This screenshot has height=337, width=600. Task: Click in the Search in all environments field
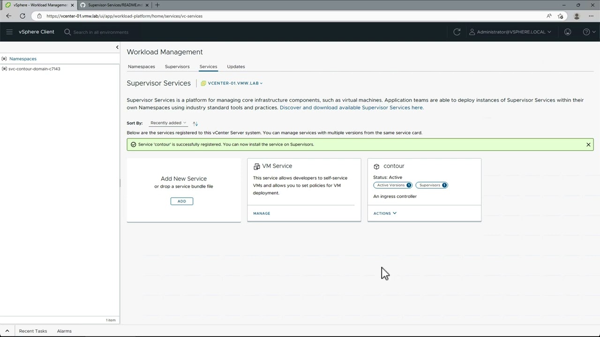pos(101,32)
